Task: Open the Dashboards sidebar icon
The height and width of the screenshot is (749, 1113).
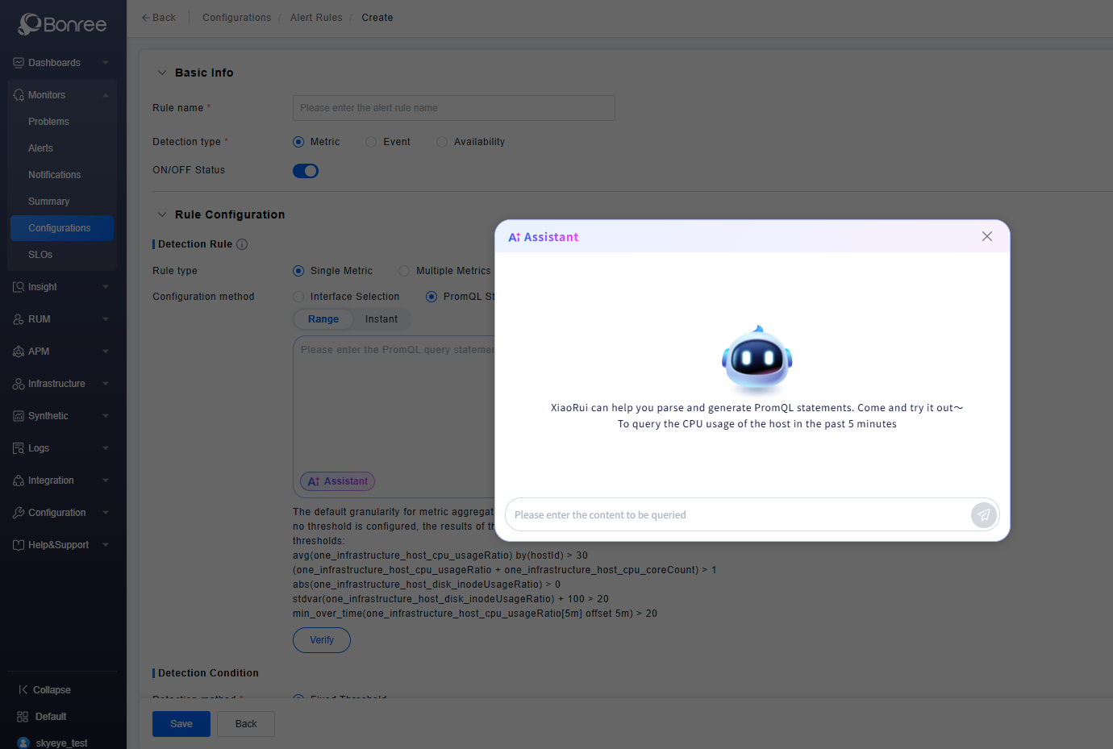Action: point(19,63)
